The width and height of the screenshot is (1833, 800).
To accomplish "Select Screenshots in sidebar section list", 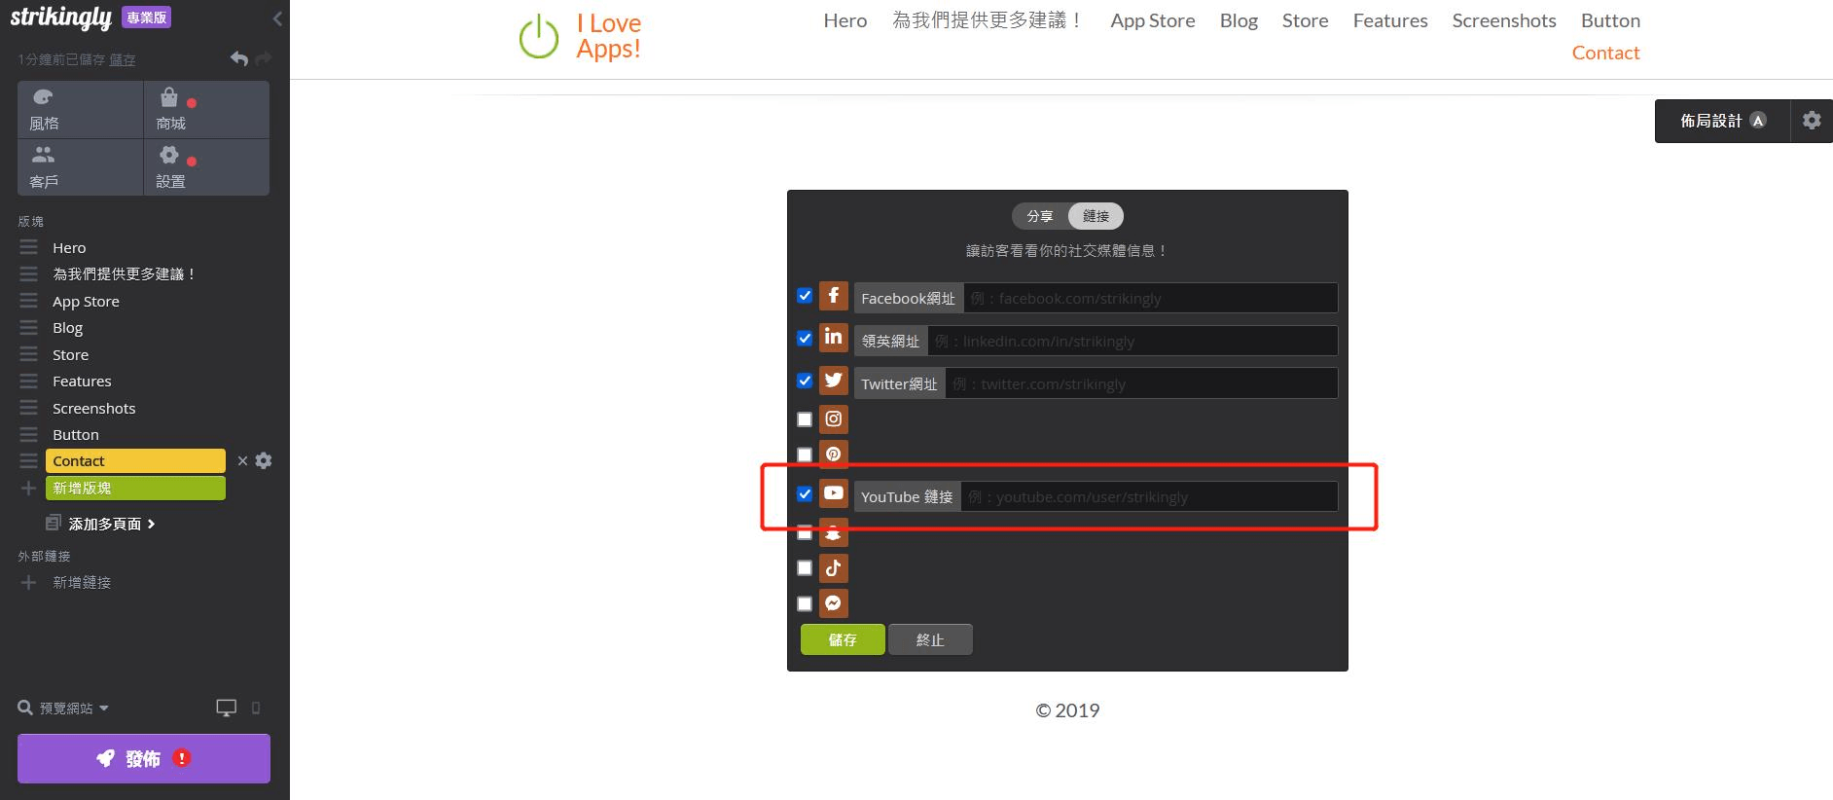I will [x=93, y=408].
